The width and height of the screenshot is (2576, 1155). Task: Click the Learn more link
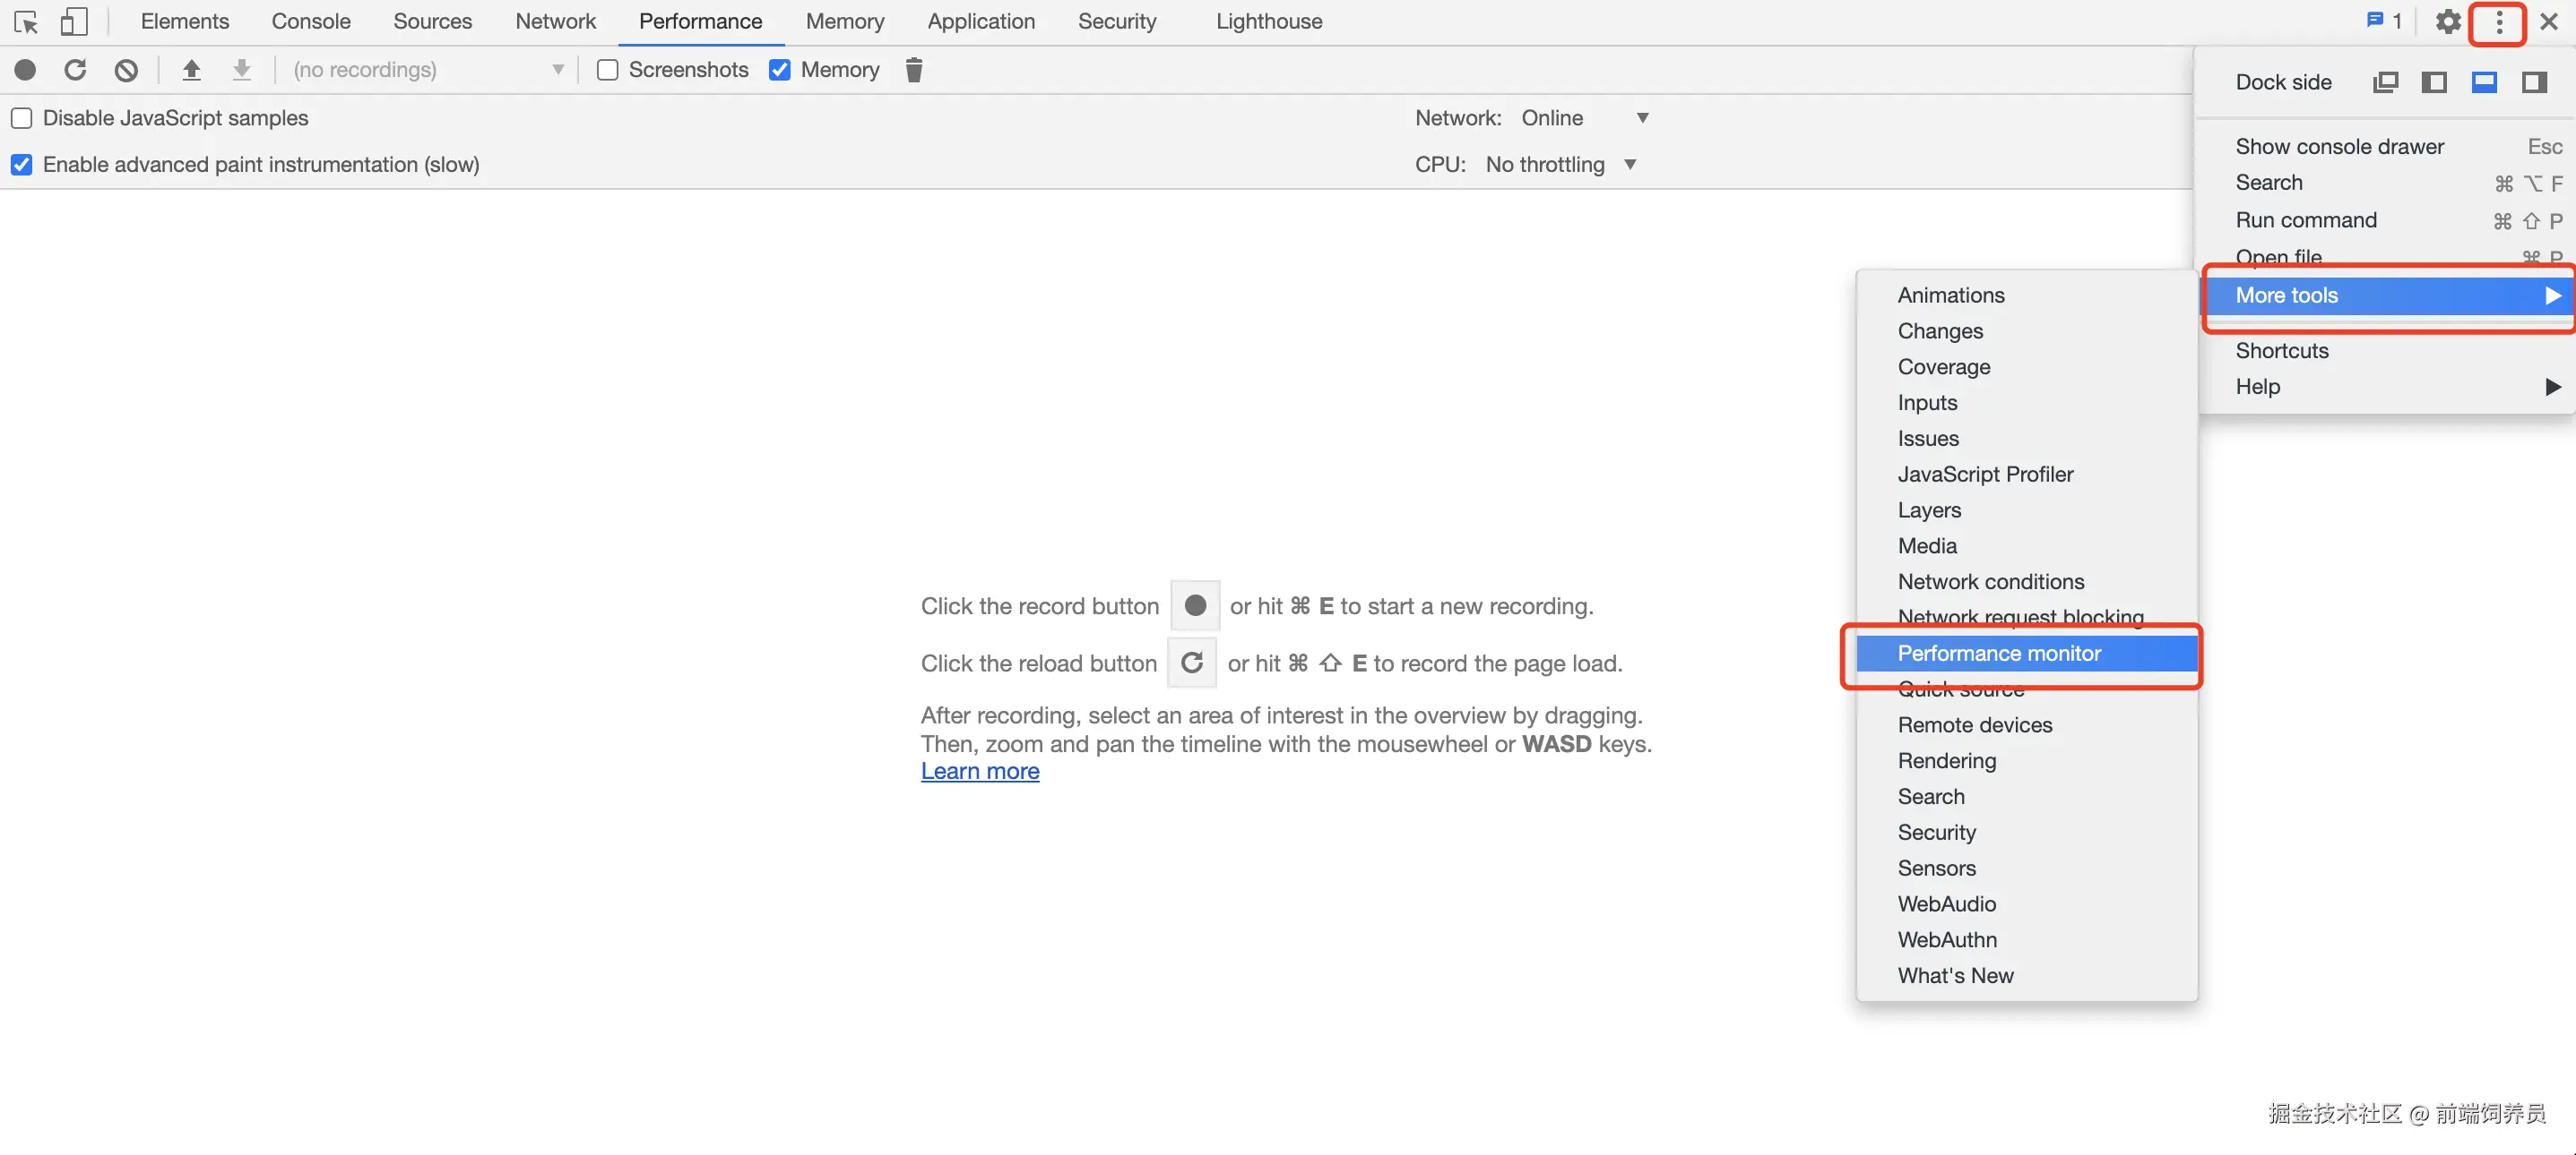coord(979,771)
